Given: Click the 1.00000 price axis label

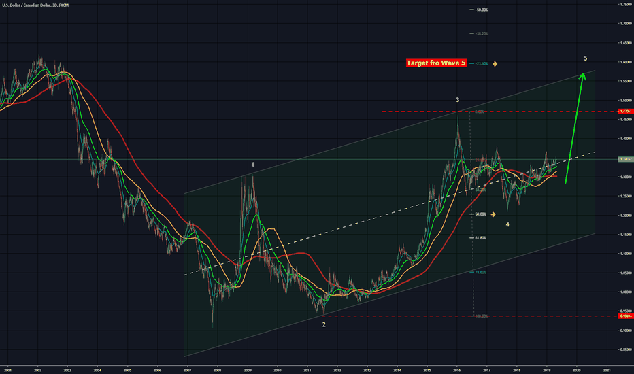Looking at the screenshot, I should click(626, 292).
